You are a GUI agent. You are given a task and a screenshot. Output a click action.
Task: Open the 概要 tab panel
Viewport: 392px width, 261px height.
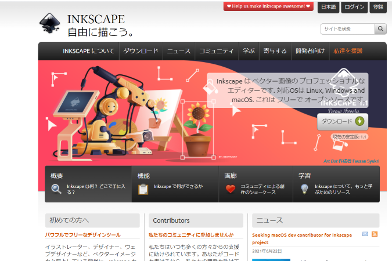coord(88,184)
